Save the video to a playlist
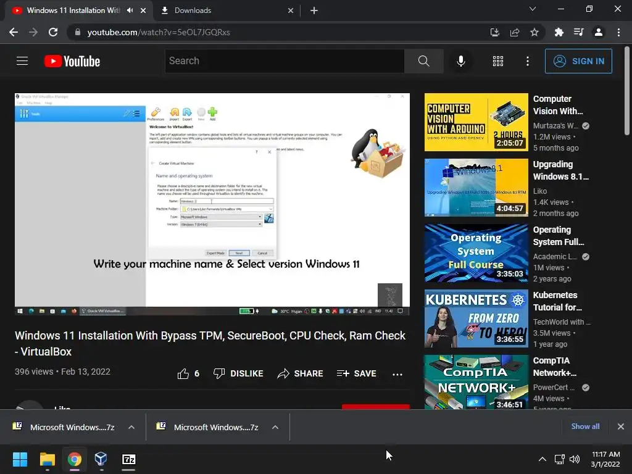Viewport: 632px width, 474px height. coord(357,373)
